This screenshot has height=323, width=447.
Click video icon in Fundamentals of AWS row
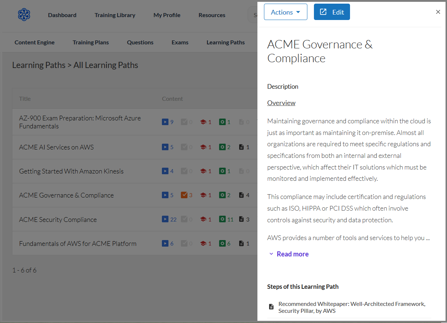pyautogui.click(x=165, y=243)
